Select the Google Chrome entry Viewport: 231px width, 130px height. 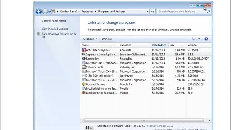tap(95, 84)
